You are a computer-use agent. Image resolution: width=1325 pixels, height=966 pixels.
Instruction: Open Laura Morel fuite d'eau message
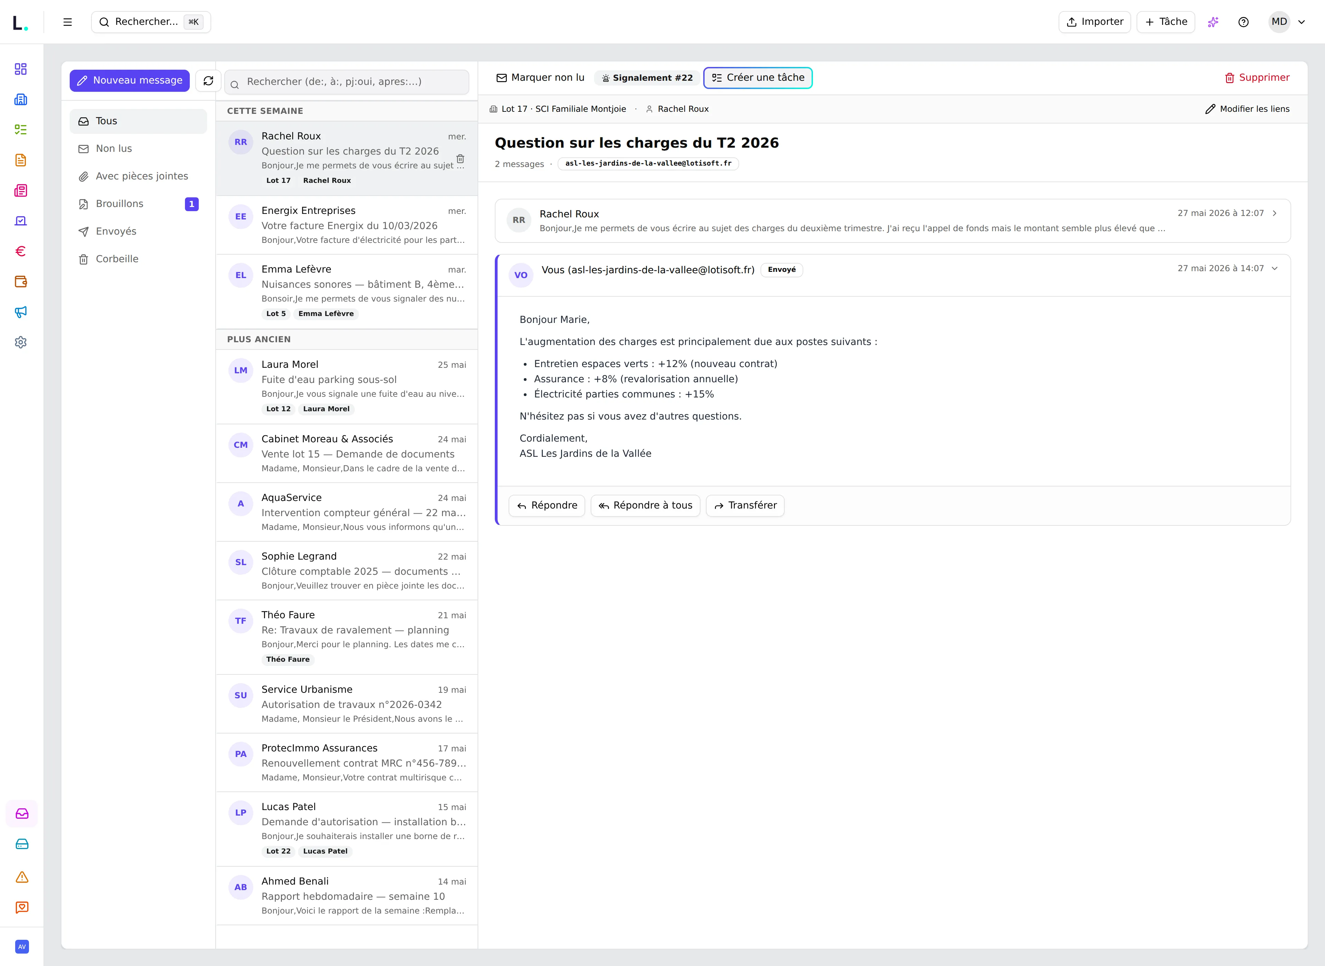pyautogui.click(x=347, y=387)
